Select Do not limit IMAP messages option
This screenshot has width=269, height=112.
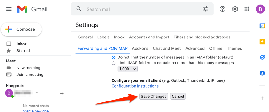(114, 57)
